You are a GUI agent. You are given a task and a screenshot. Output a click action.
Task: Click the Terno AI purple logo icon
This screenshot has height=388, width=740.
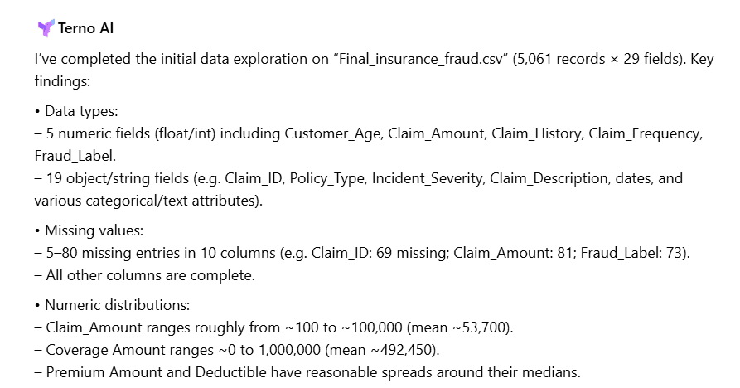tap(46, 28)
